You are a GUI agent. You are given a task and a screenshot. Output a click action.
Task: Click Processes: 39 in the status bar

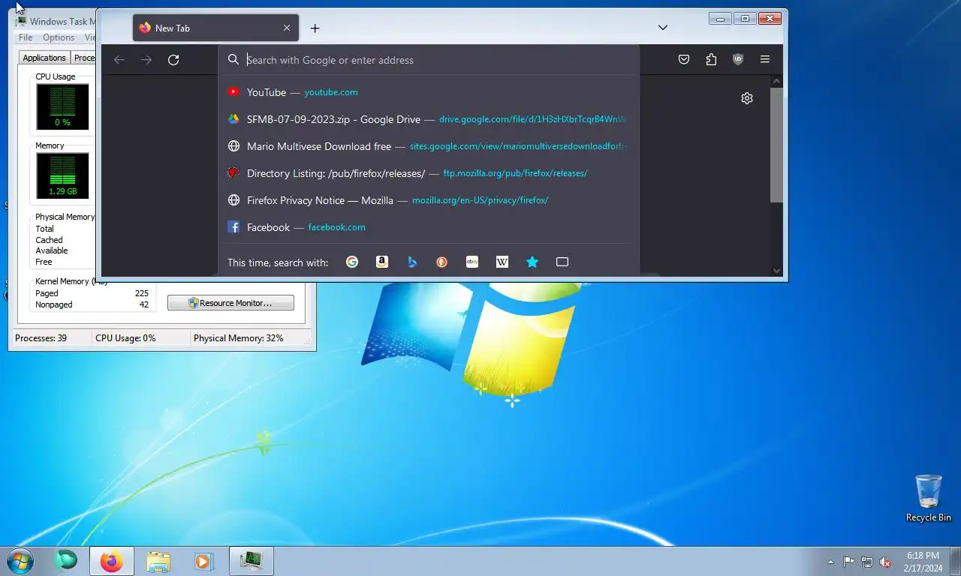pyautogui.click(x=41, y=338)
